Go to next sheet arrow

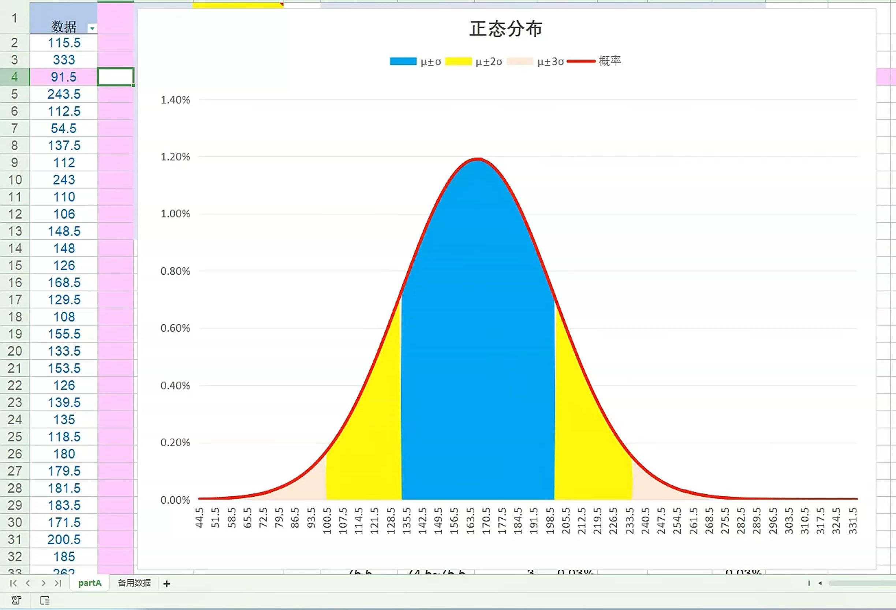point(43,583)
